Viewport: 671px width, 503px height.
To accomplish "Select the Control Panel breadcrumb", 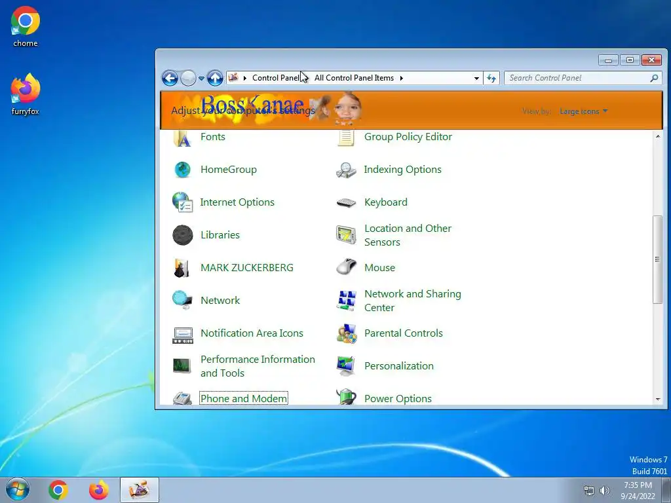I will pyautogui.click(x=276, y=79).
